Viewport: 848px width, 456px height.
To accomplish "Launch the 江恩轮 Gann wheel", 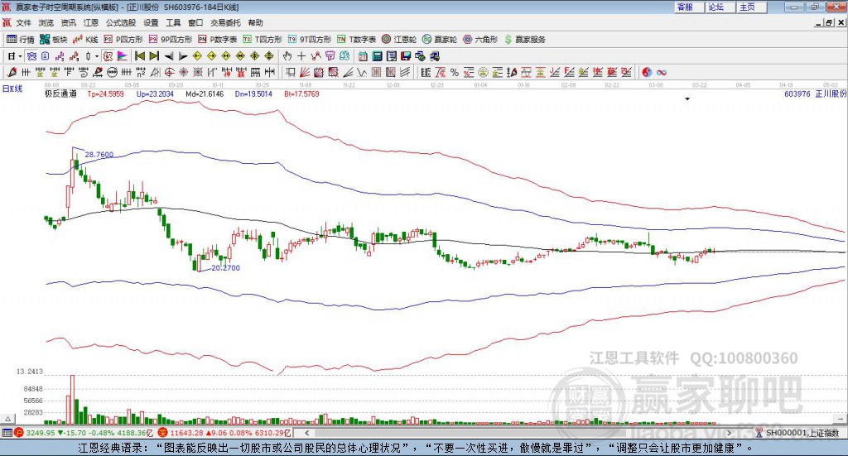I will coord(398,40).
